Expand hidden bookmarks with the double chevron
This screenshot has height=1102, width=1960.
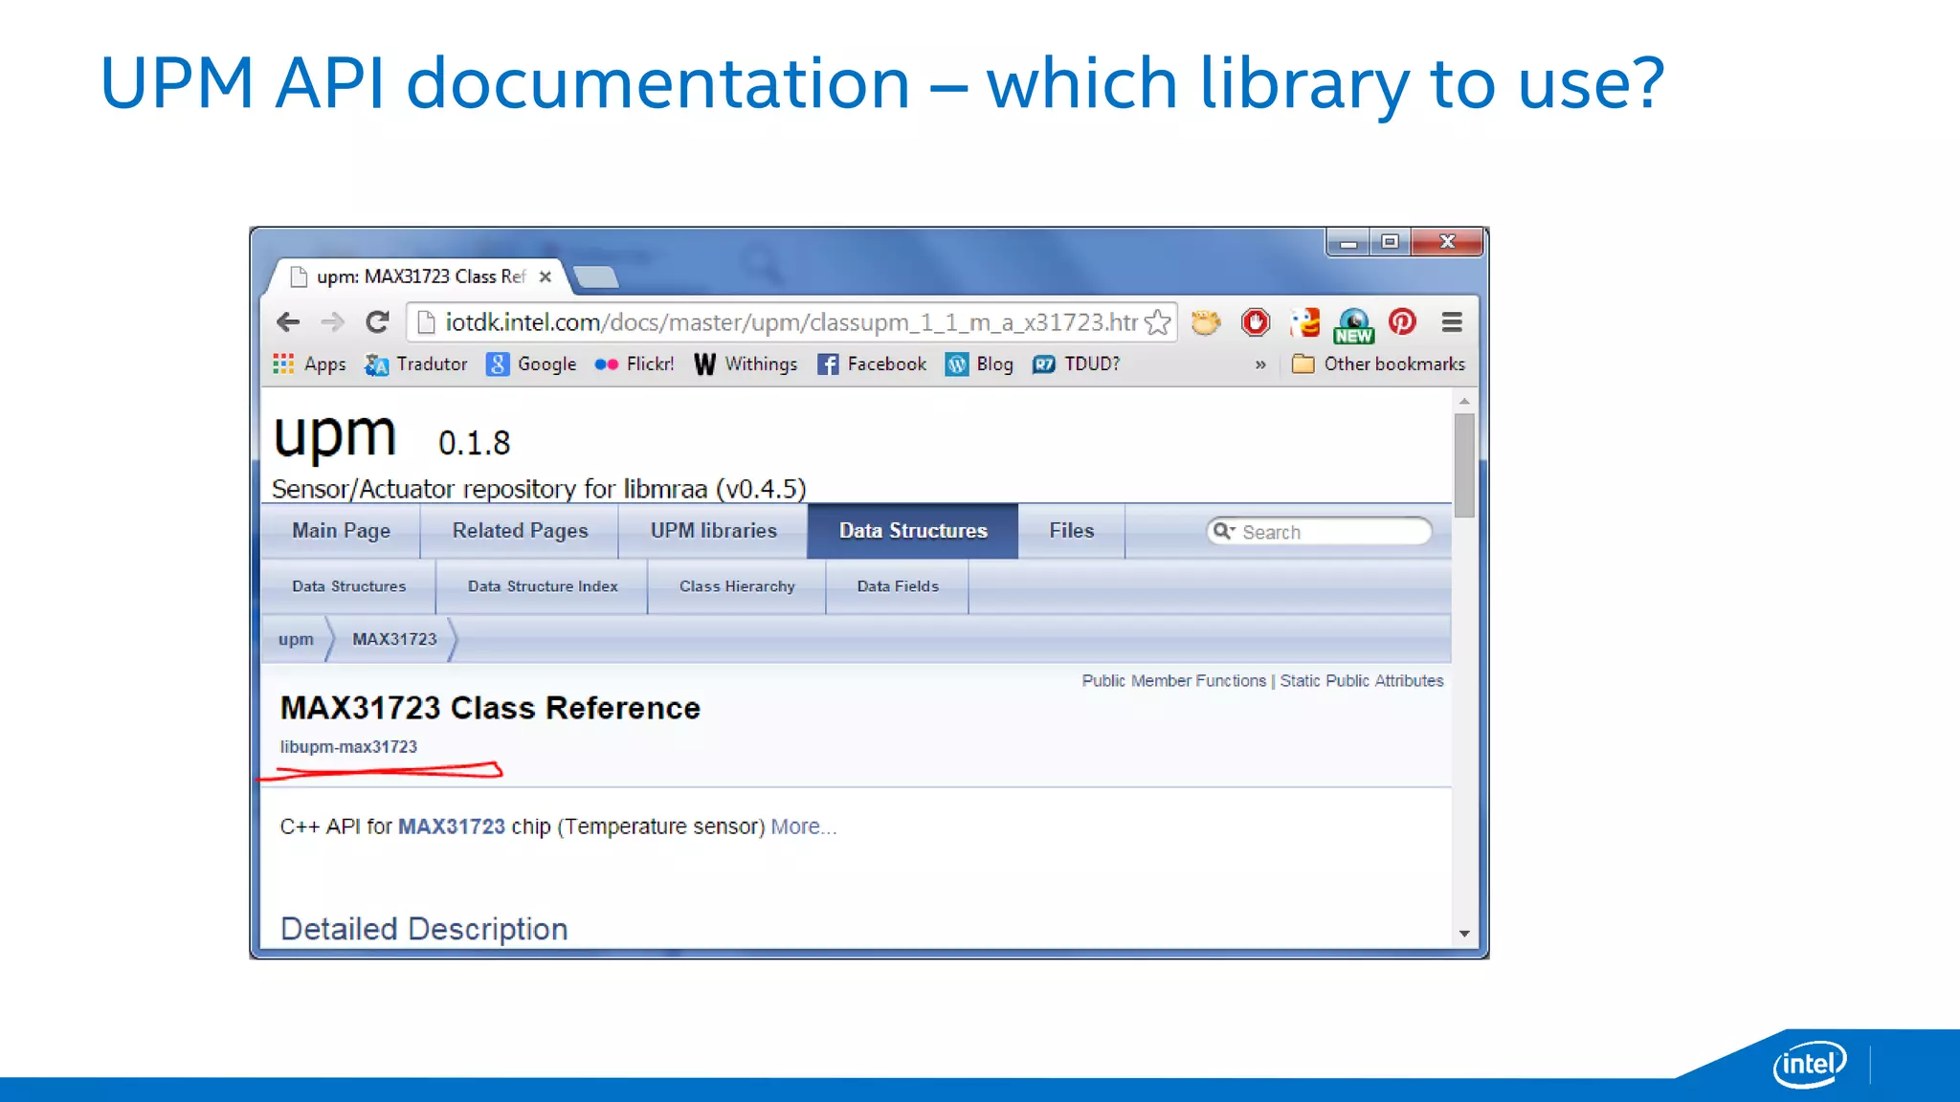click(1260, 364)
